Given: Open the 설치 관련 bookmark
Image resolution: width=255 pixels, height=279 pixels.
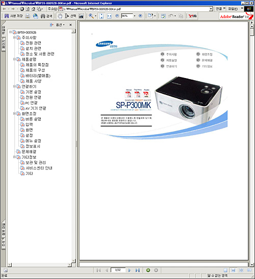Looking at the screenshot, I should (x=33, y=48).
